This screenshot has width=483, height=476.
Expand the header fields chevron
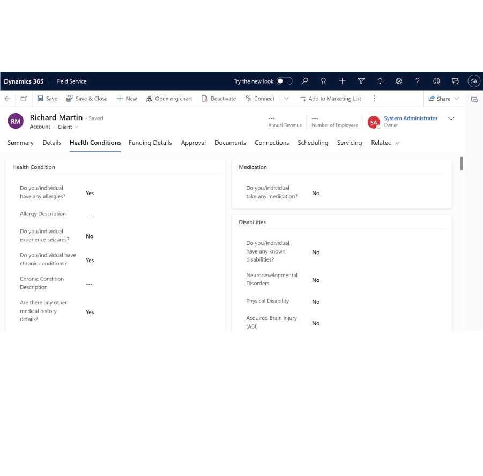(451, 118)
